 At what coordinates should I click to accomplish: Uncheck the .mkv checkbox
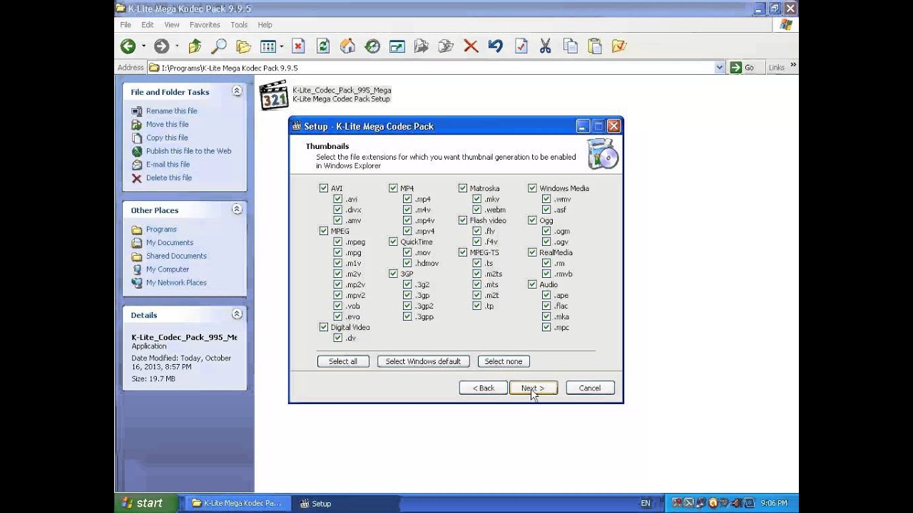(476, 199)
